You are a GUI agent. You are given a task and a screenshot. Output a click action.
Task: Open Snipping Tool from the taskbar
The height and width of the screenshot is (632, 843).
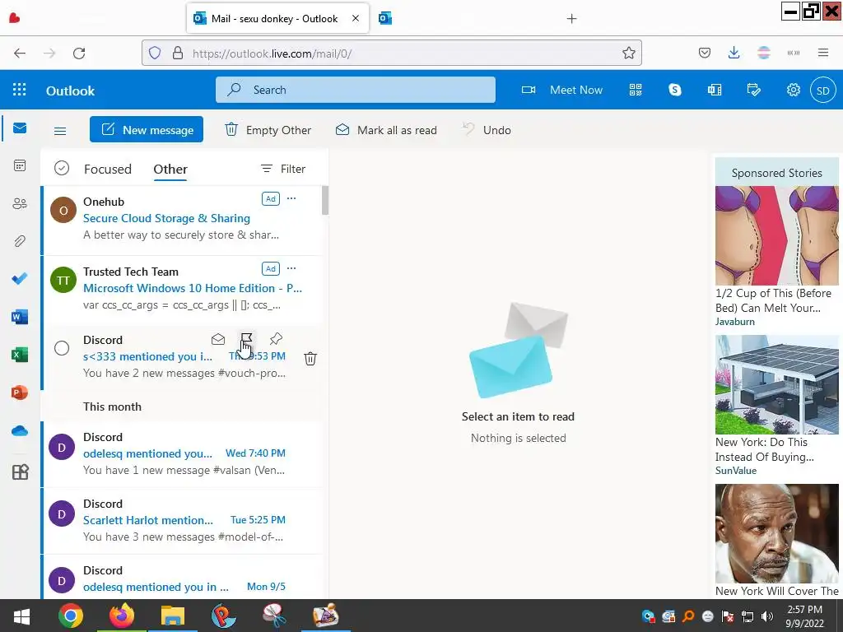[274, 616]
